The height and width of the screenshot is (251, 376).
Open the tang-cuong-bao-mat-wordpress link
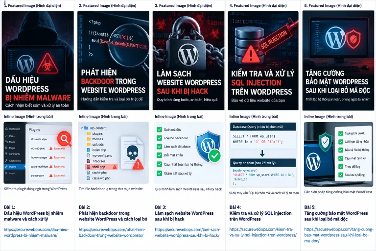point(339,235)
